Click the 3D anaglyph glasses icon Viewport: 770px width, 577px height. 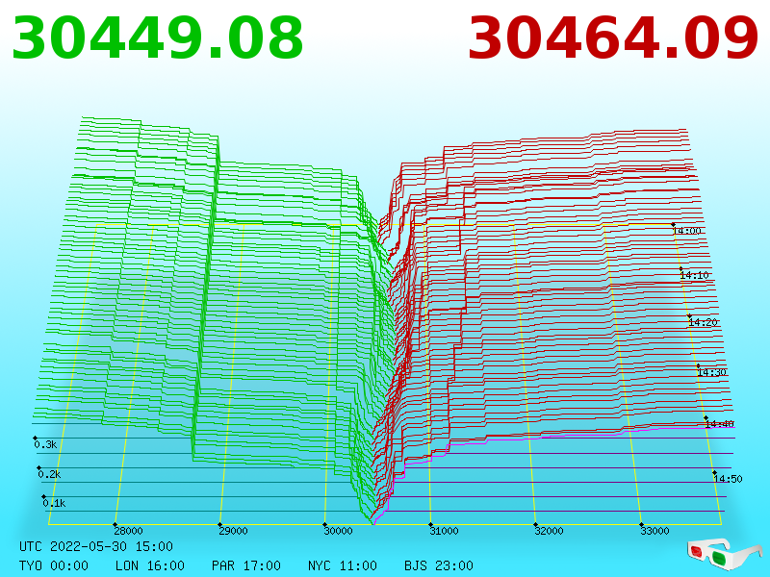(724, 554)
